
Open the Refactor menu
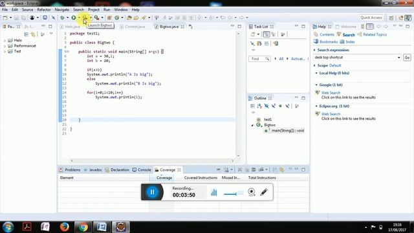pos(44,10)
